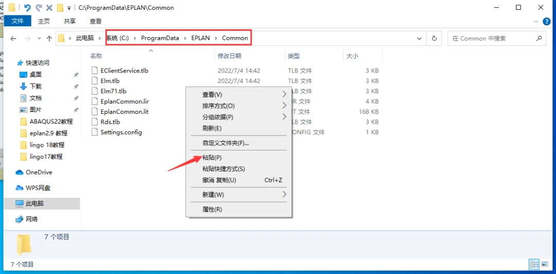Select OneDrive in the navigation pane
This screenshot has height=274, width=556.
pos(39,172)
